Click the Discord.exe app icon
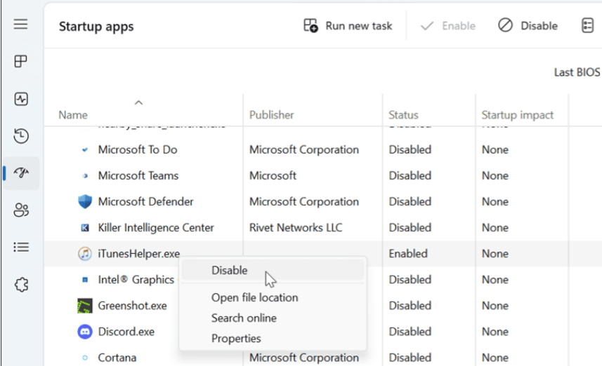 [85, 332]
